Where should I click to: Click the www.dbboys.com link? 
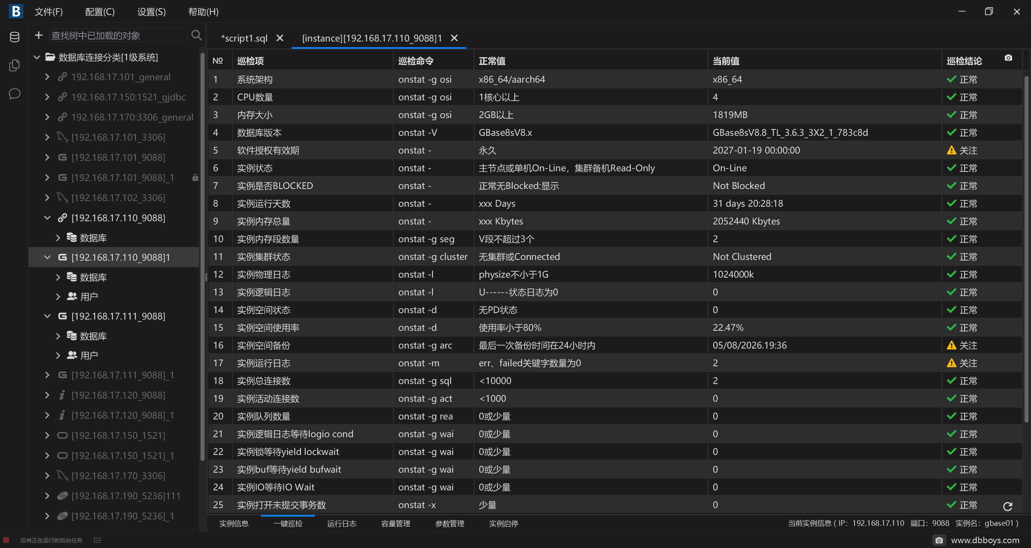coord(985,540)
